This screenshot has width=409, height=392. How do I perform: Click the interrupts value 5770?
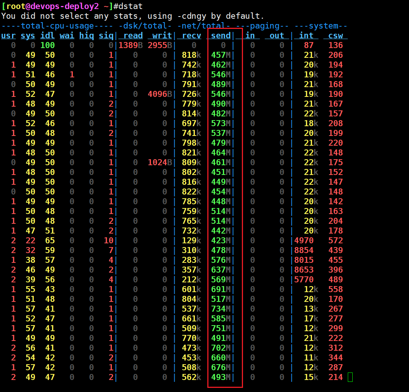click(304, 280)
